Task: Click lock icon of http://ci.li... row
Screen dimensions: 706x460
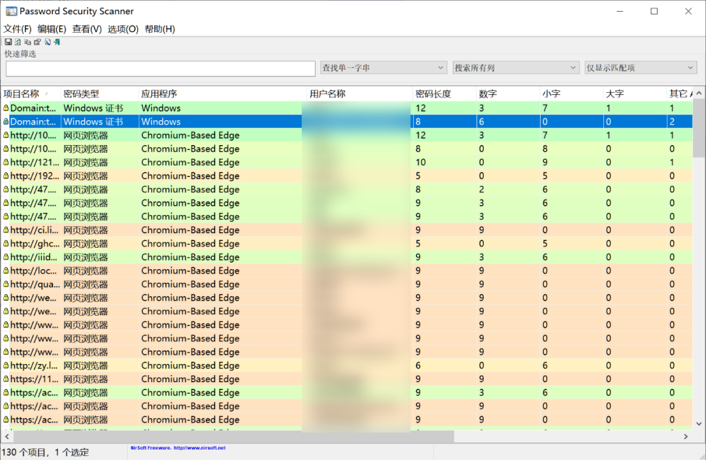Action: point(6,230)
